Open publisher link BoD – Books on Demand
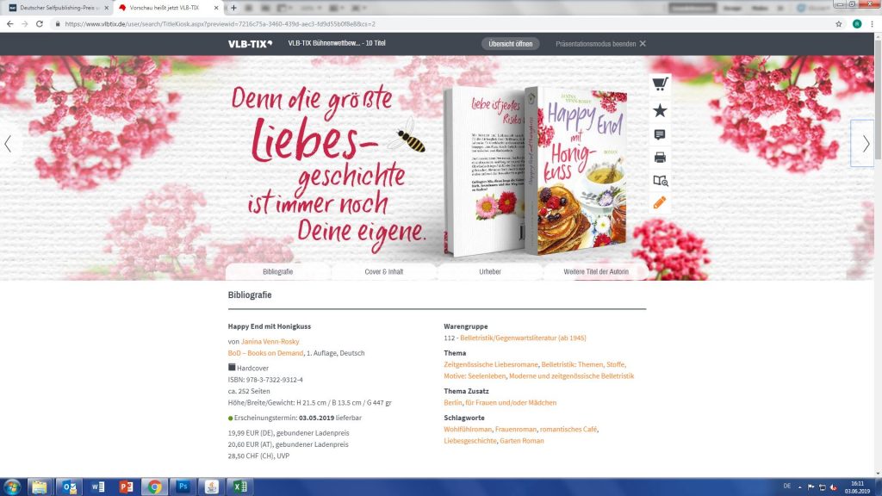 tap(265, 353)
